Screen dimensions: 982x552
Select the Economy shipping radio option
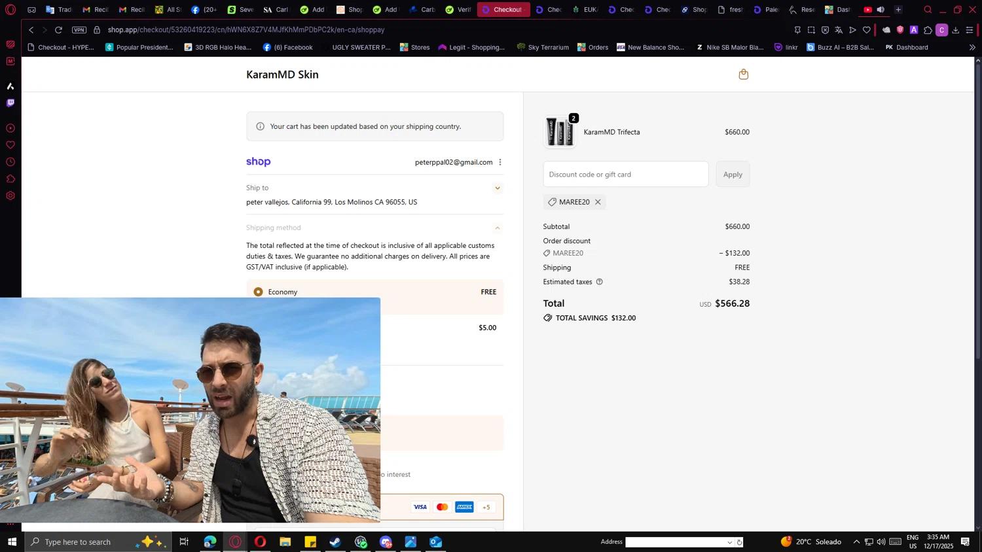click(x=259, y=292)
